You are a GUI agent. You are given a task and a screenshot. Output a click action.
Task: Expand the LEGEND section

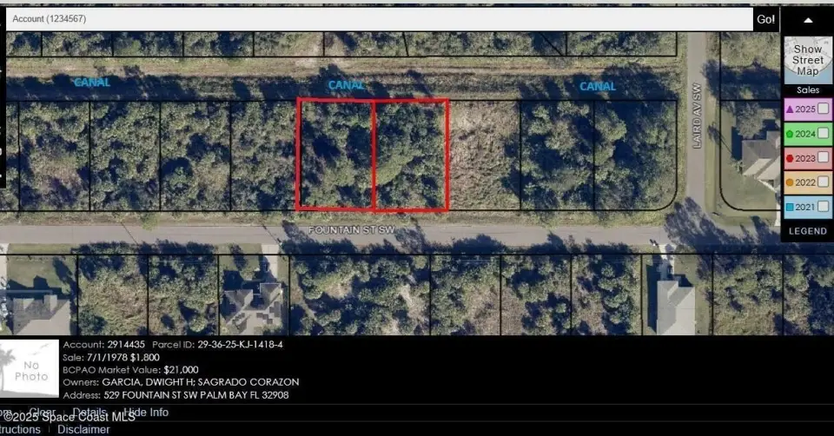807,231
